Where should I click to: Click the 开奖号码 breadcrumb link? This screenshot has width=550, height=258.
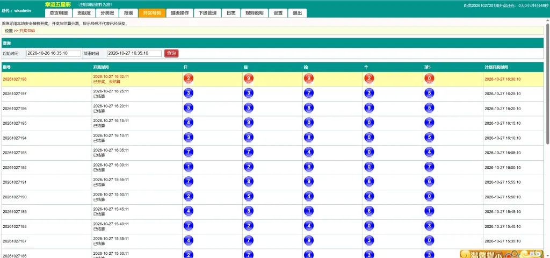[x=27, y=31]
